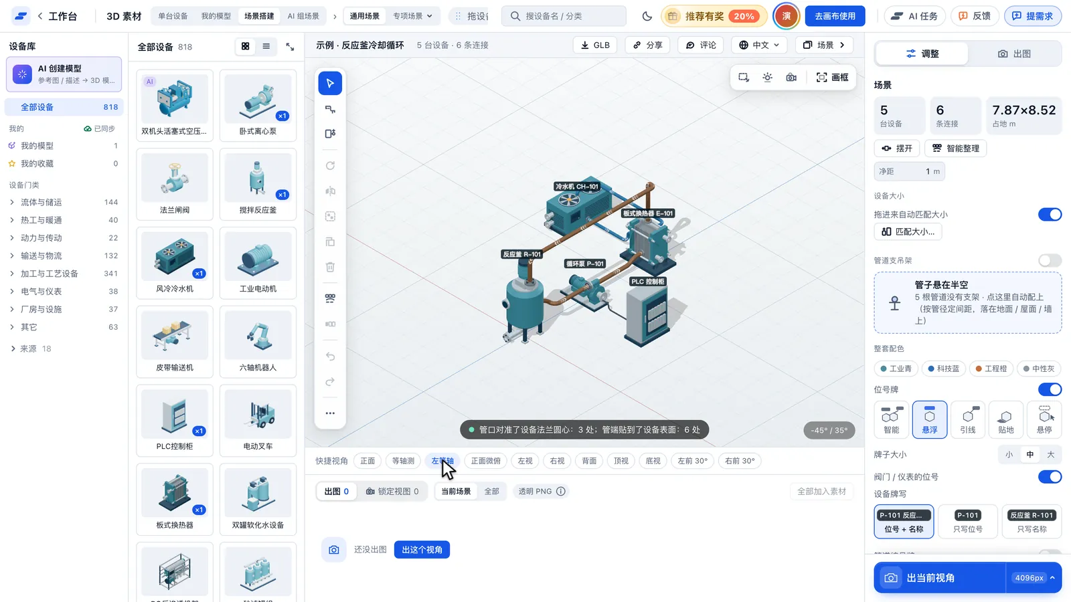Select the 工程橙 color scheme
The height and width of the screenshot is (602, 1071).
click(x=991, y=369)
